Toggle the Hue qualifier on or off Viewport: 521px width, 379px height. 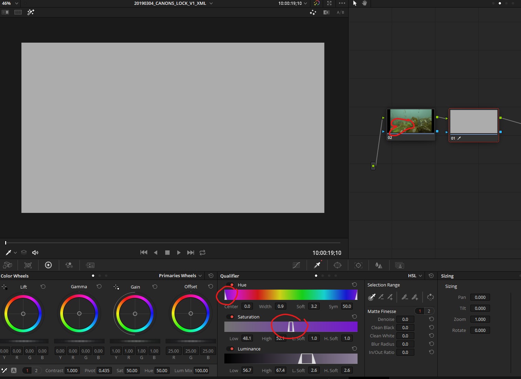(x=230, y=285)
